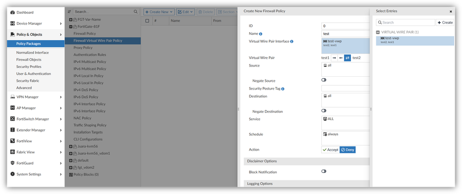Select the test1 to test2 right arrow direction
The image size is (462, 194).
pyautogui.click(x=334, y=58)
